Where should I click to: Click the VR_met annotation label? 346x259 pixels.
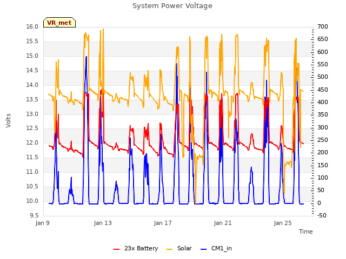[x=59, y=23]
